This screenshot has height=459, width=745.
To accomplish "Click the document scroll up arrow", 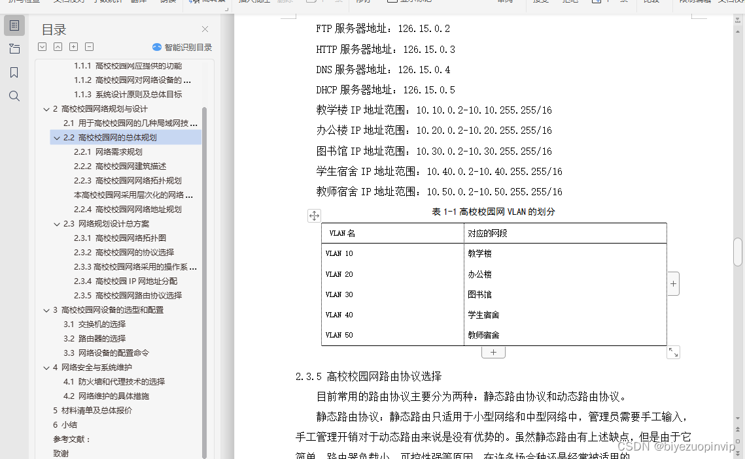I will point(737,31).
